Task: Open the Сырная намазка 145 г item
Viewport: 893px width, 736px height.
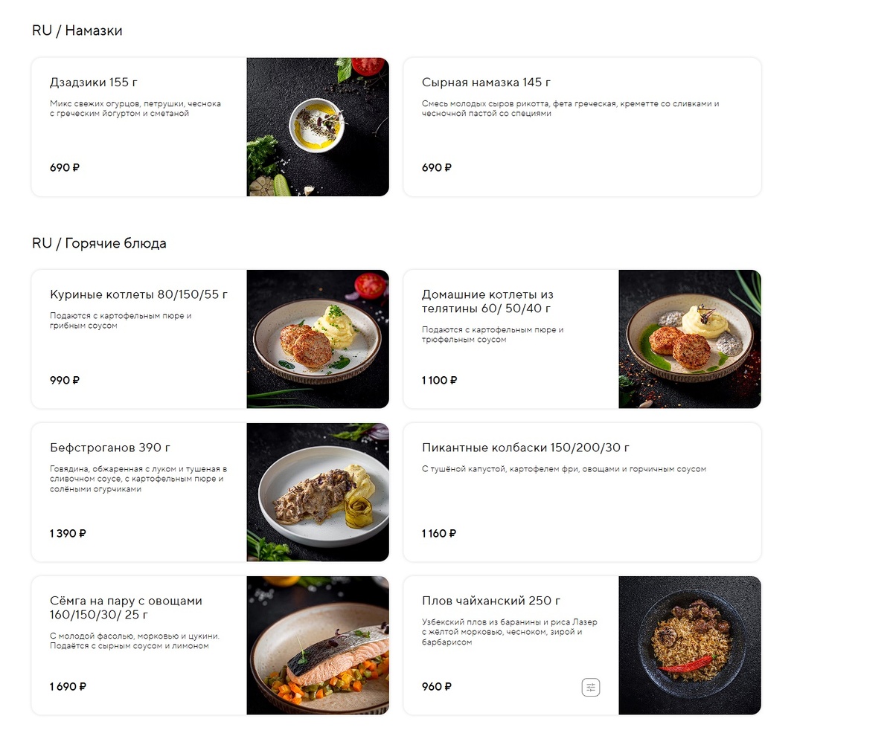Action: [582, 127]
